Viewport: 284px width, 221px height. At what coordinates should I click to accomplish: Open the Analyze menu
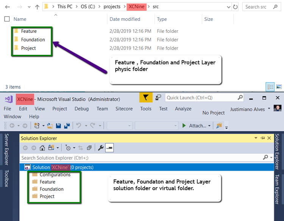click(x=183, y=108)
